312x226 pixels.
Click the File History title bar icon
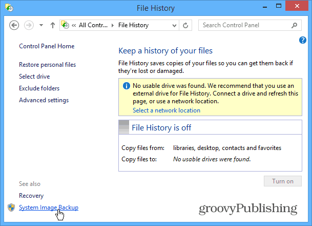click(x=9, y=8)
